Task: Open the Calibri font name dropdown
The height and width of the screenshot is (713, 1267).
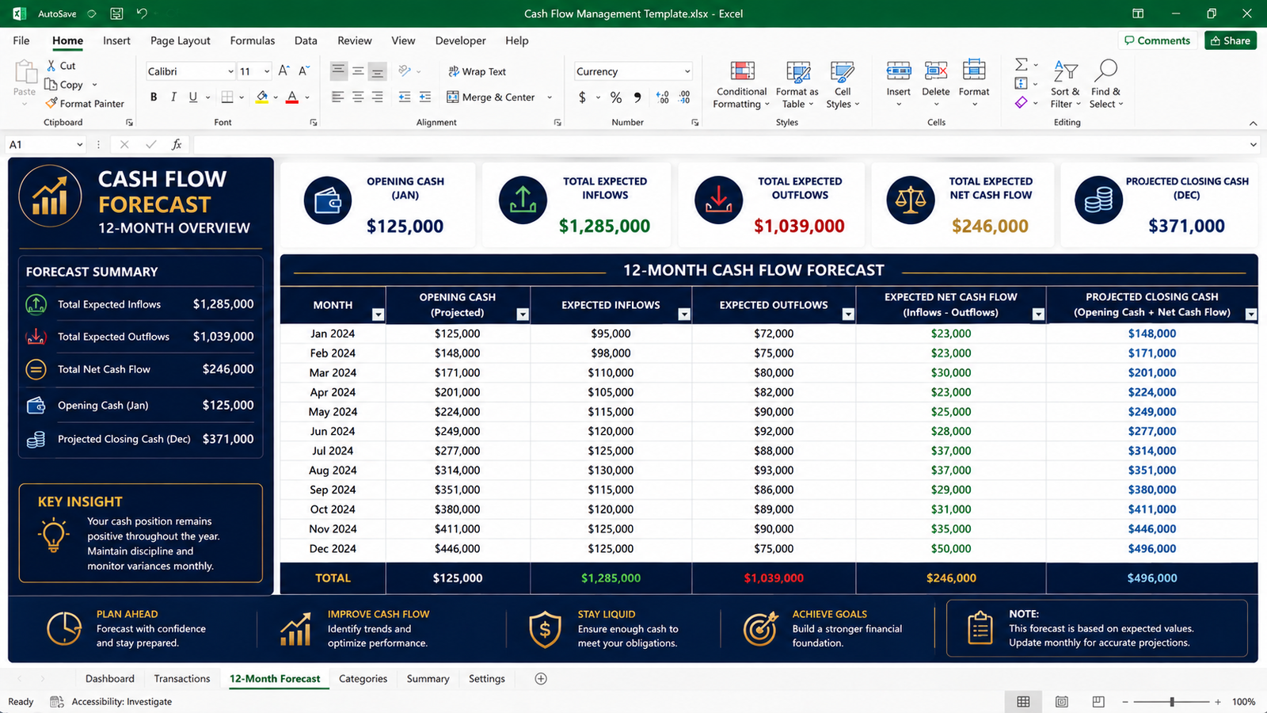Action: (x=230, y=71)
